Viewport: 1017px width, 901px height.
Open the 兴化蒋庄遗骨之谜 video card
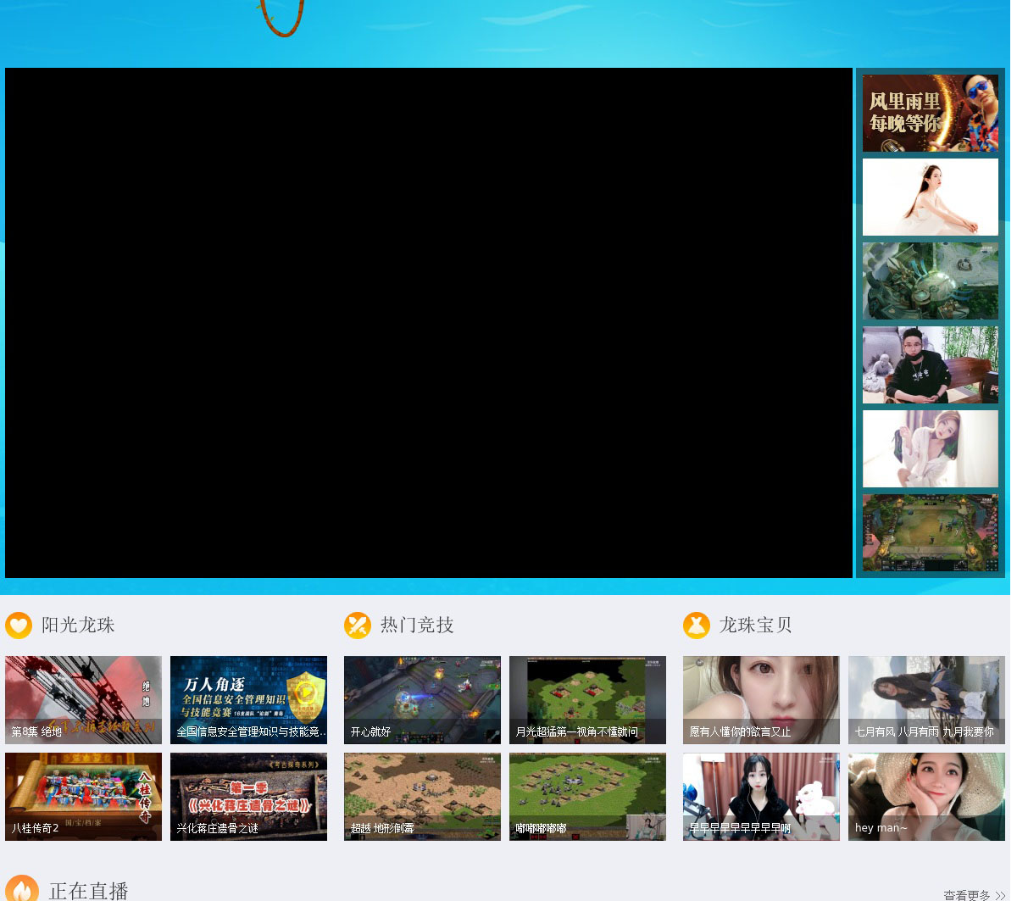pos(248,797)
